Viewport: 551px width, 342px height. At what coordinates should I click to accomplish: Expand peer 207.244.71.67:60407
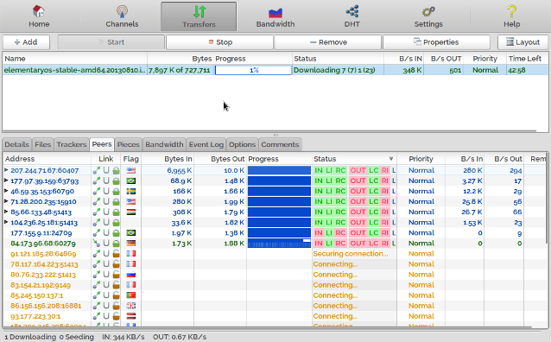pyautogui.click(x=6, y=170)
